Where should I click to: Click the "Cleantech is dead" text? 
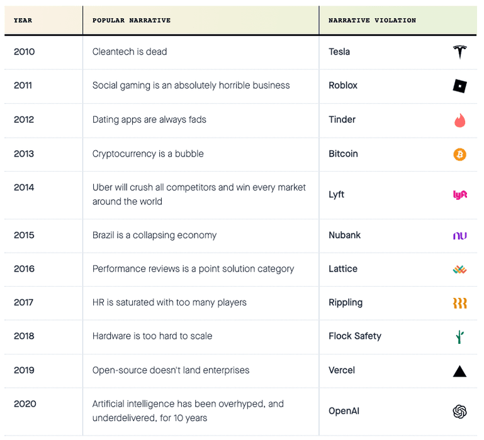pos(130,52)
